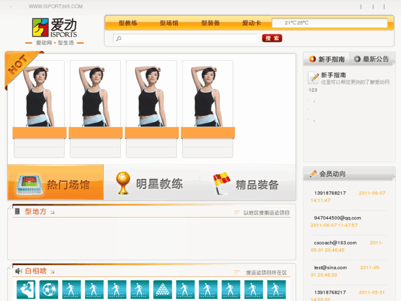This screenshot has width=401, height=301.
Task: Switch to the 最新公告 tab
Action: 372,59
